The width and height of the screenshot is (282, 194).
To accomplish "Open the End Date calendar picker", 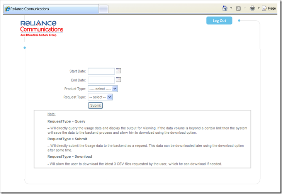I will tap(118, 80).
